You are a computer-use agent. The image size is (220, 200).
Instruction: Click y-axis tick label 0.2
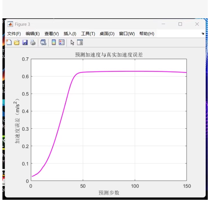(x=25, y=146)
